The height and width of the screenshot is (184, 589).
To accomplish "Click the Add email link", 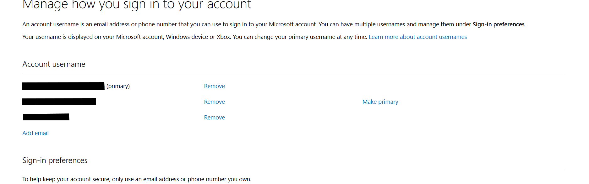I will click(35, 133).
